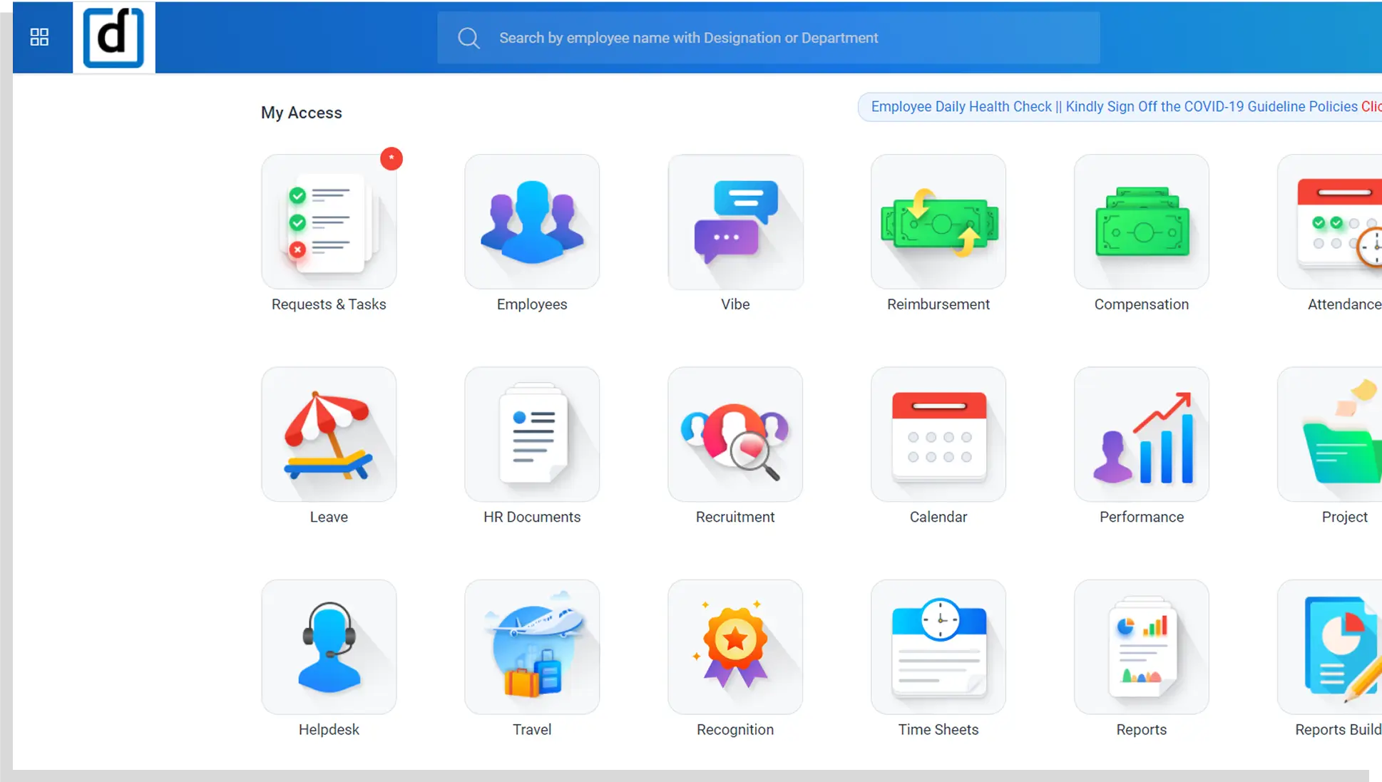Open the Reimbursement module

coord(938,222)
